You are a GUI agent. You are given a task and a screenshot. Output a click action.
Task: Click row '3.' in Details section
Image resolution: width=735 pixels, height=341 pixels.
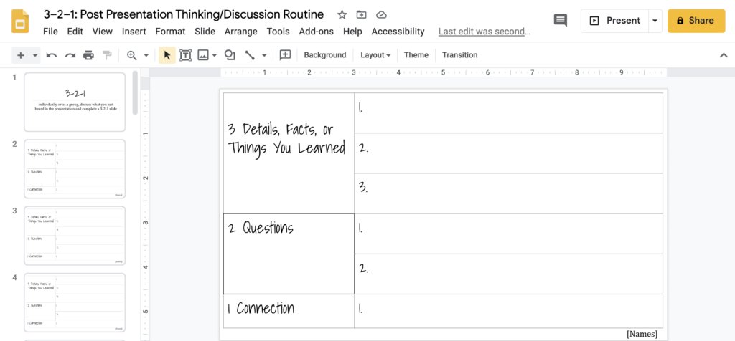509,193
